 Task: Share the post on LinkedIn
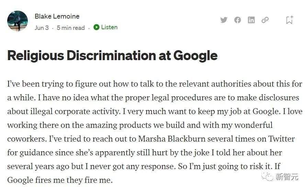pyautogui.click(x=251, y=20)
